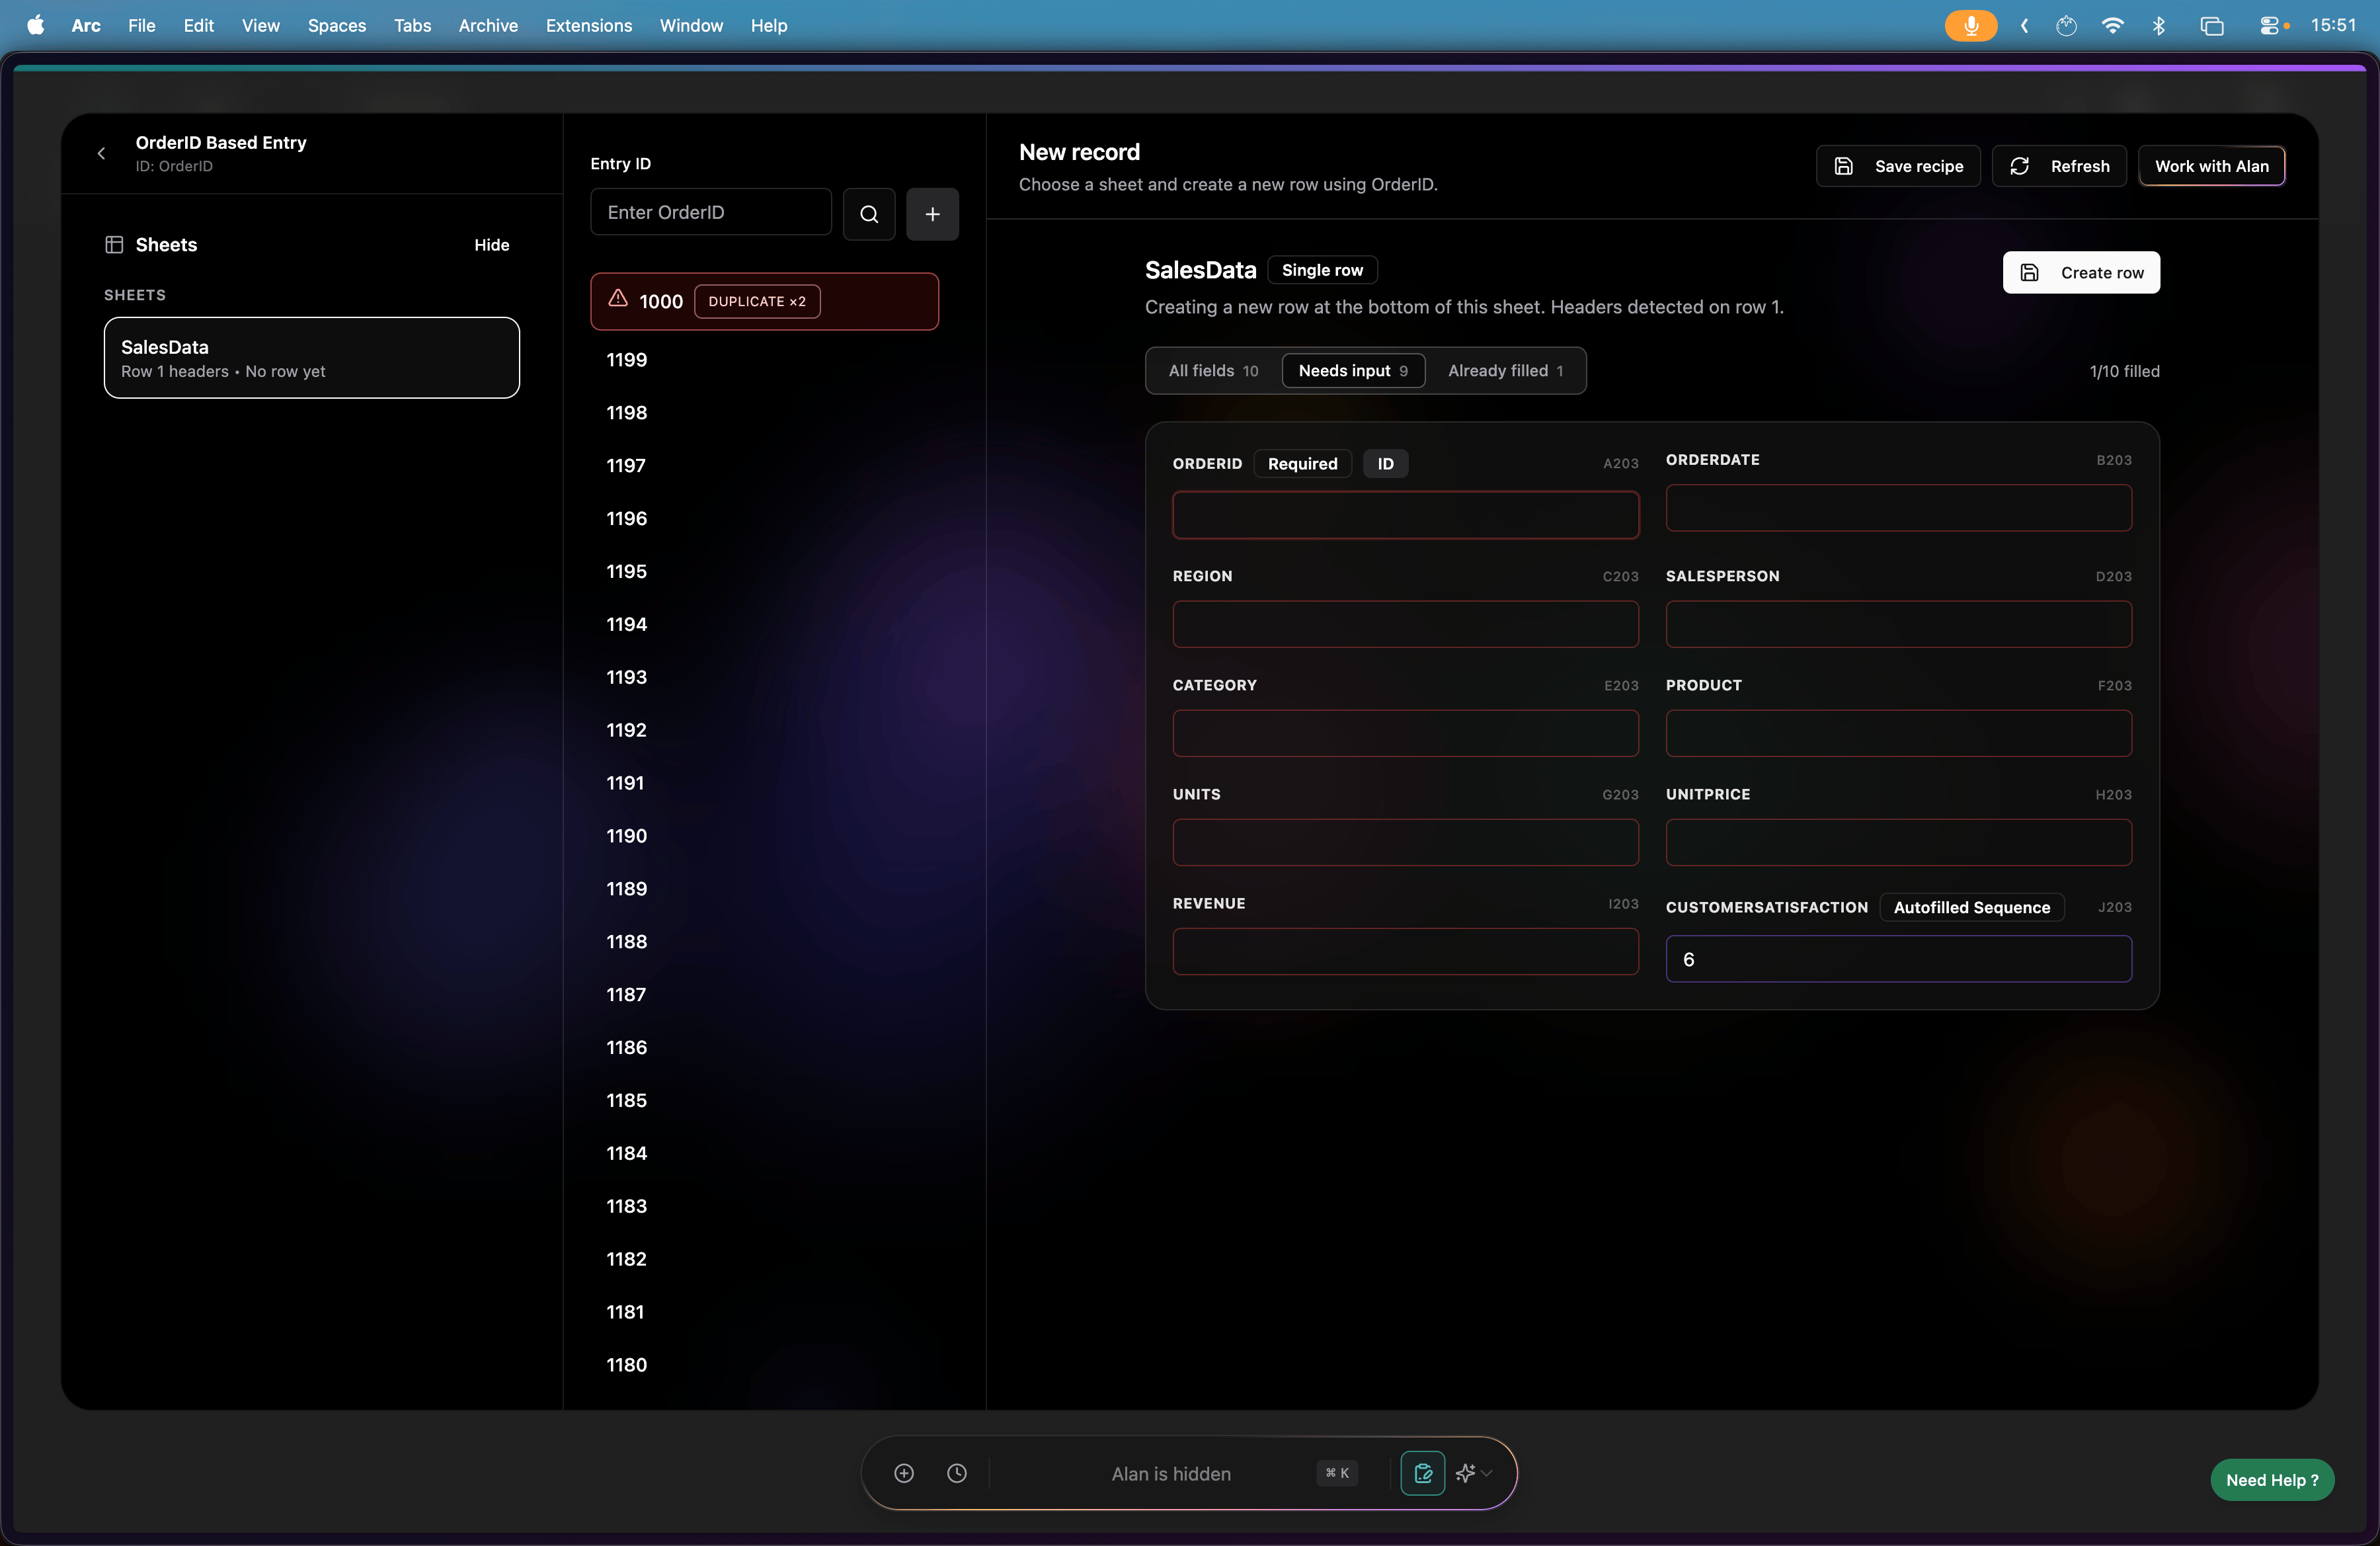Select the duplicate entry 1000
The height and width of the screenshot is (1546, 2380).
[764, 301]
